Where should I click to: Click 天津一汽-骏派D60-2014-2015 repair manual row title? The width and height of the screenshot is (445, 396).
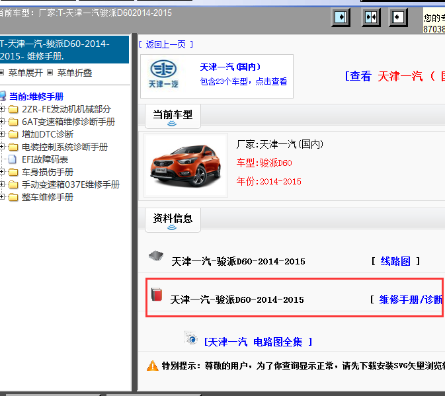coord(237,300)
